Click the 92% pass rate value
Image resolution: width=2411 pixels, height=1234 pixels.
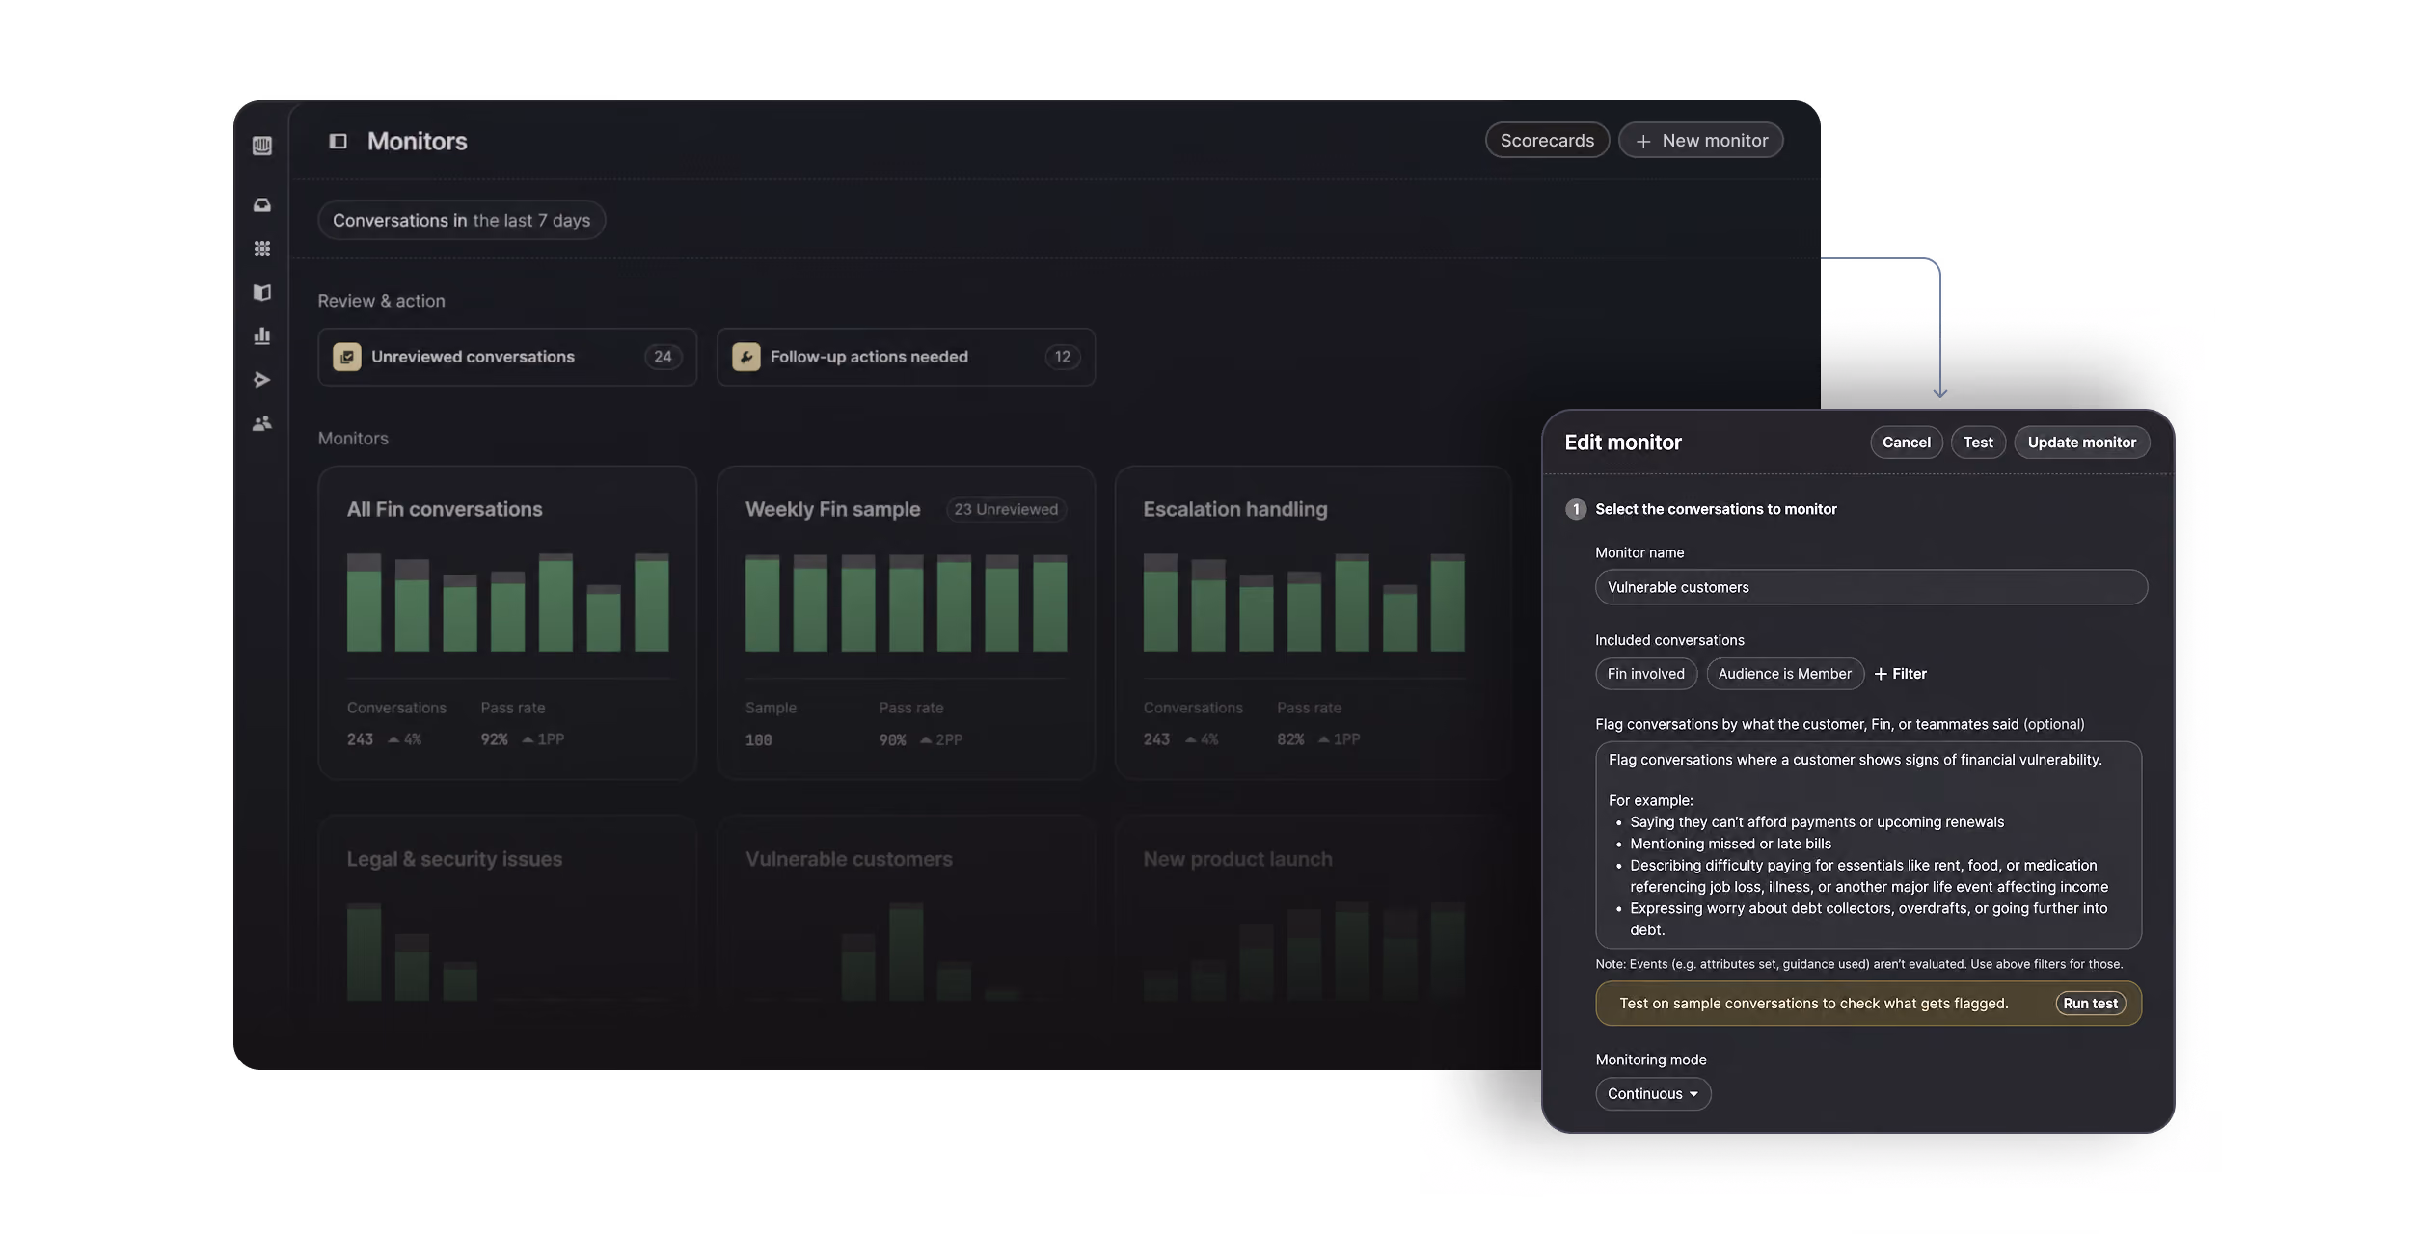pyautogui.click(x=494, y=739)
